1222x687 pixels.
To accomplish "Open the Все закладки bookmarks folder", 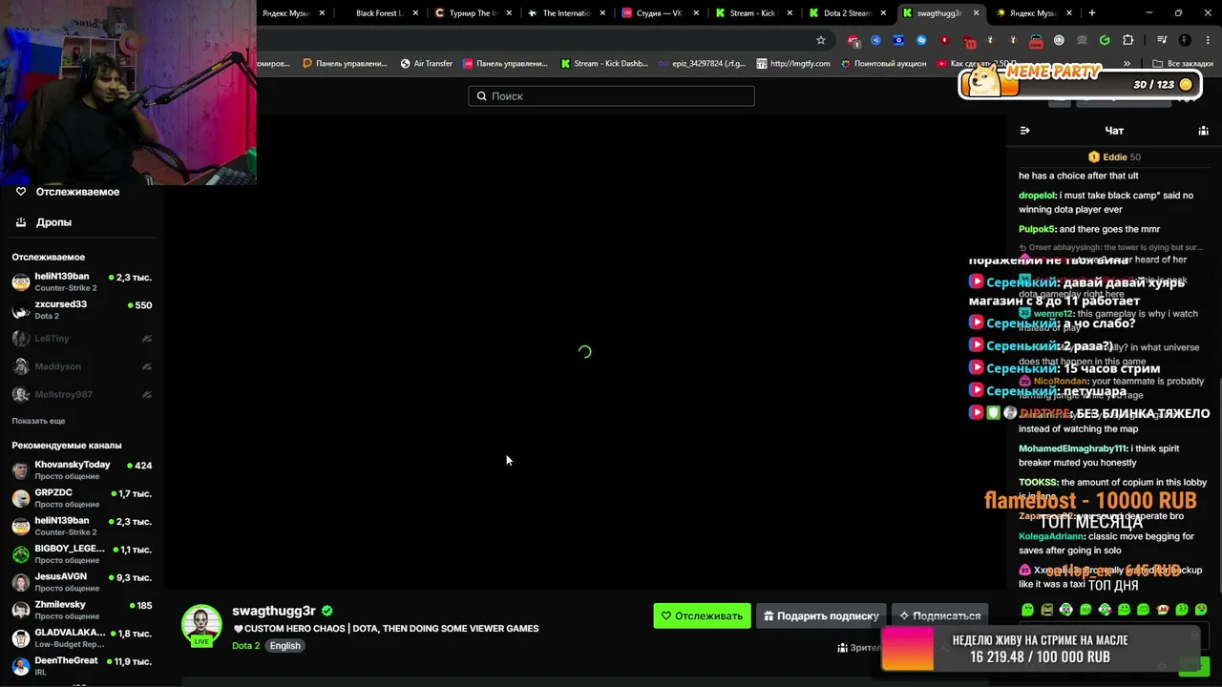I will coord(1183,64).
